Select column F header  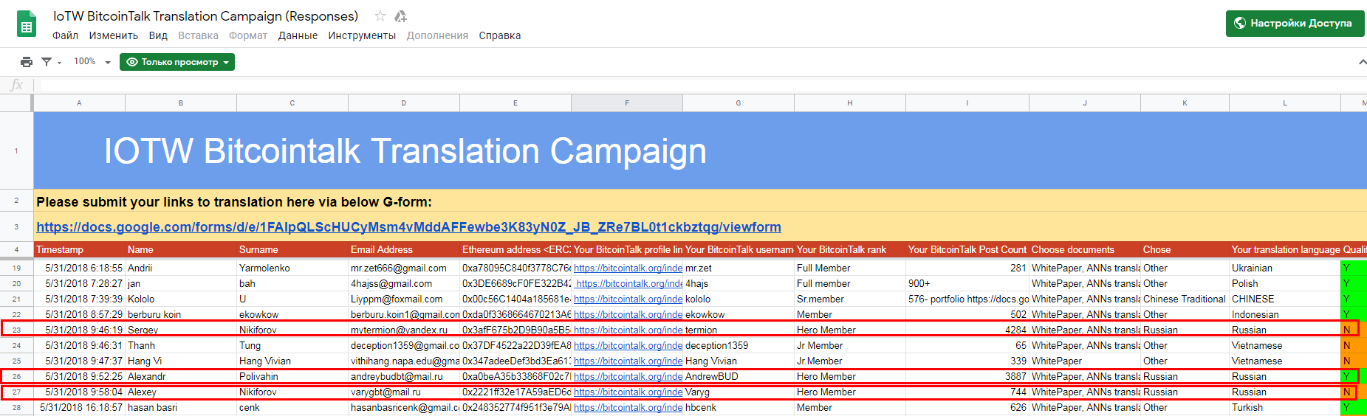[627, 103]
